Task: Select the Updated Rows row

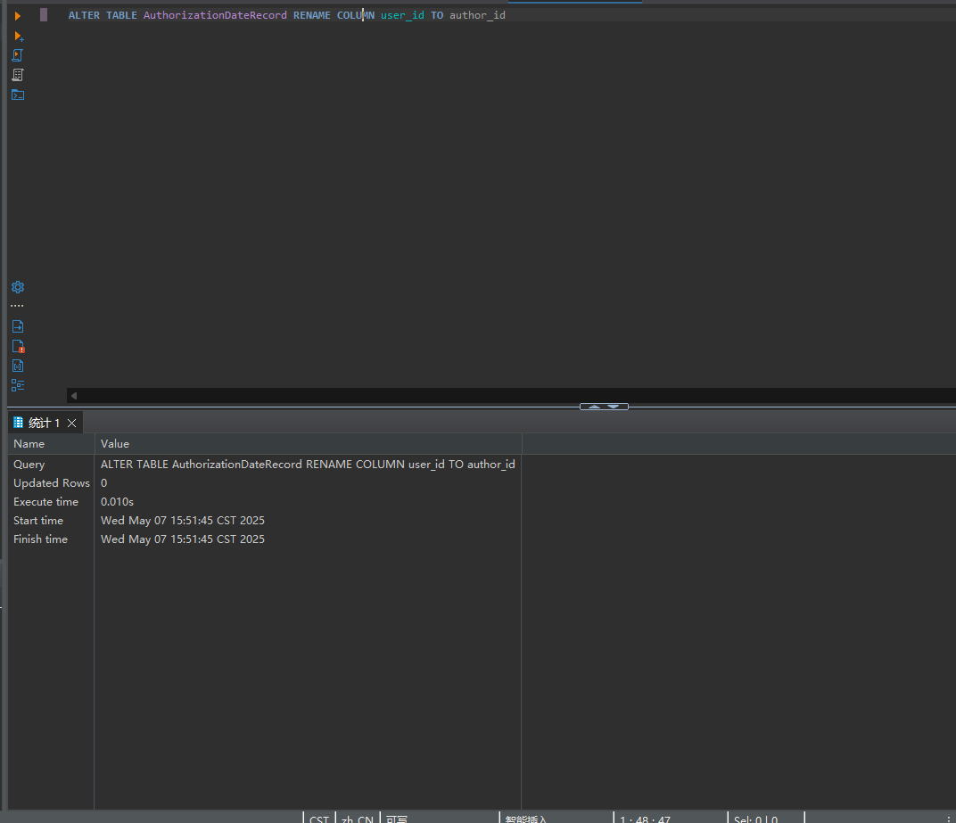Action: (51, 482)
